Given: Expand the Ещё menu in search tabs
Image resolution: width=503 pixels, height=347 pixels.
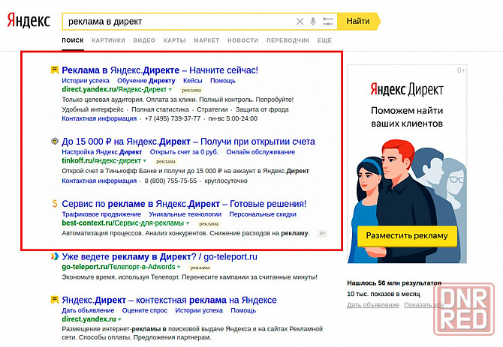Looking at the screenshot, I should (324, 40).
